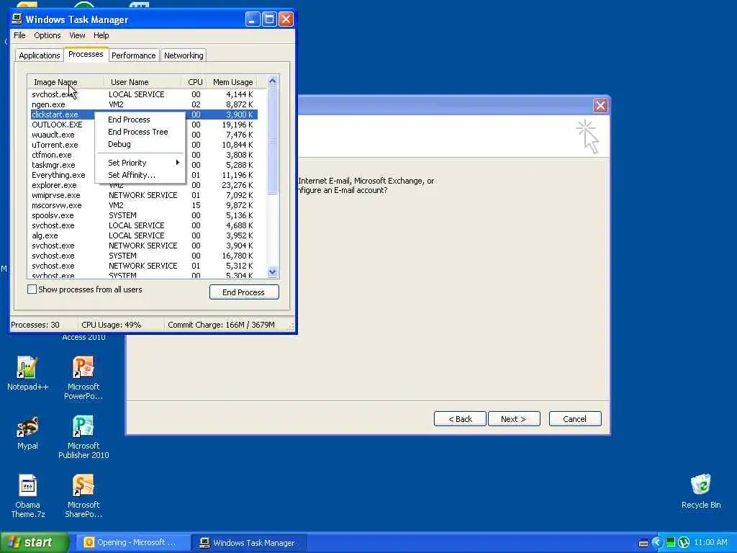Click process list scroll up arrow
Image resolution: width=737 pixels, height=553 pixels.
click(273, 81)
